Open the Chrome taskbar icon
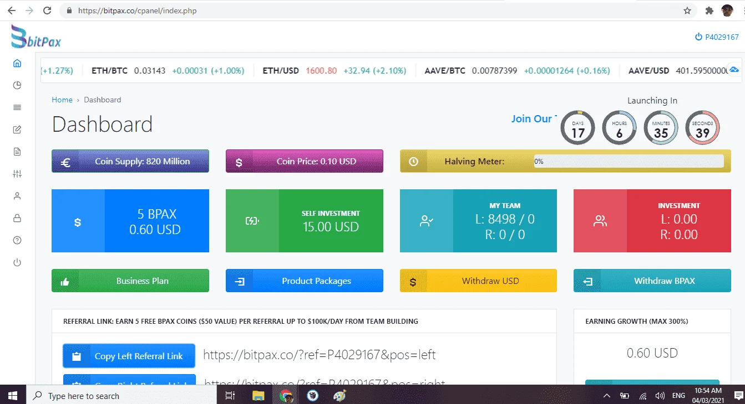 [x=286, y=396]
